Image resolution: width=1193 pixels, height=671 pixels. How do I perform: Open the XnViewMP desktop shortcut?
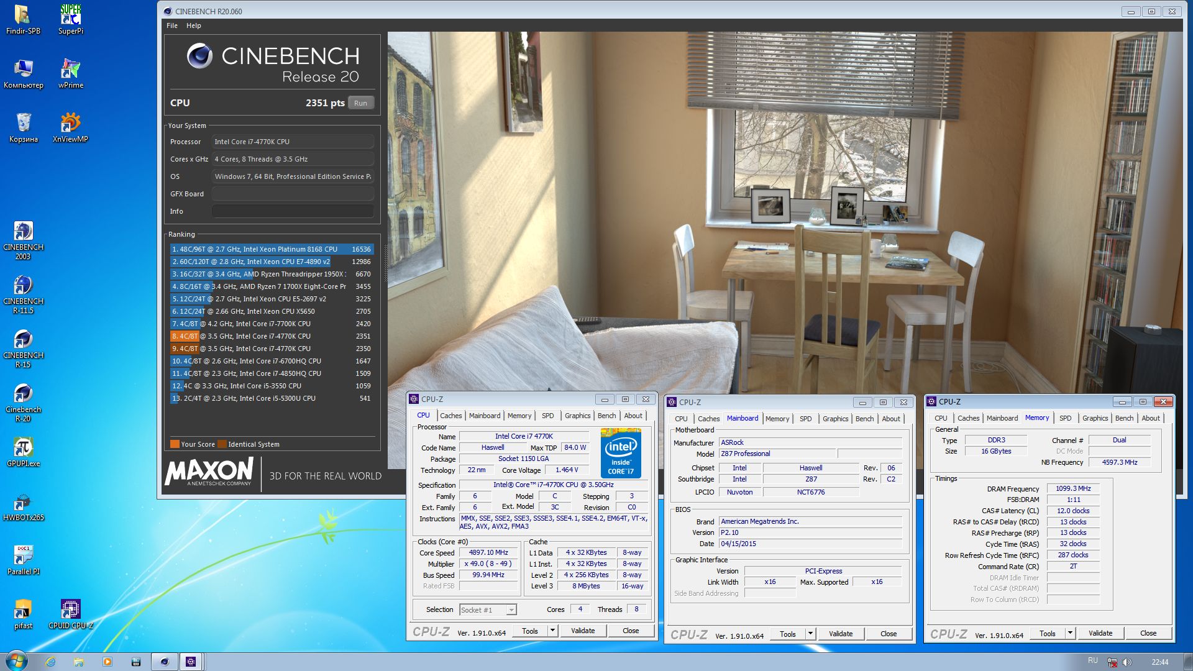pyautogui.click(x=70, y=127)
